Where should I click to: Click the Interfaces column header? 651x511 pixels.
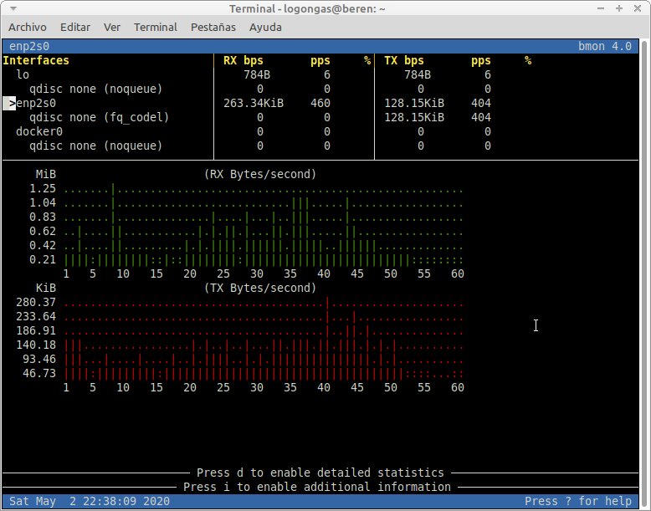pos(36,60)
